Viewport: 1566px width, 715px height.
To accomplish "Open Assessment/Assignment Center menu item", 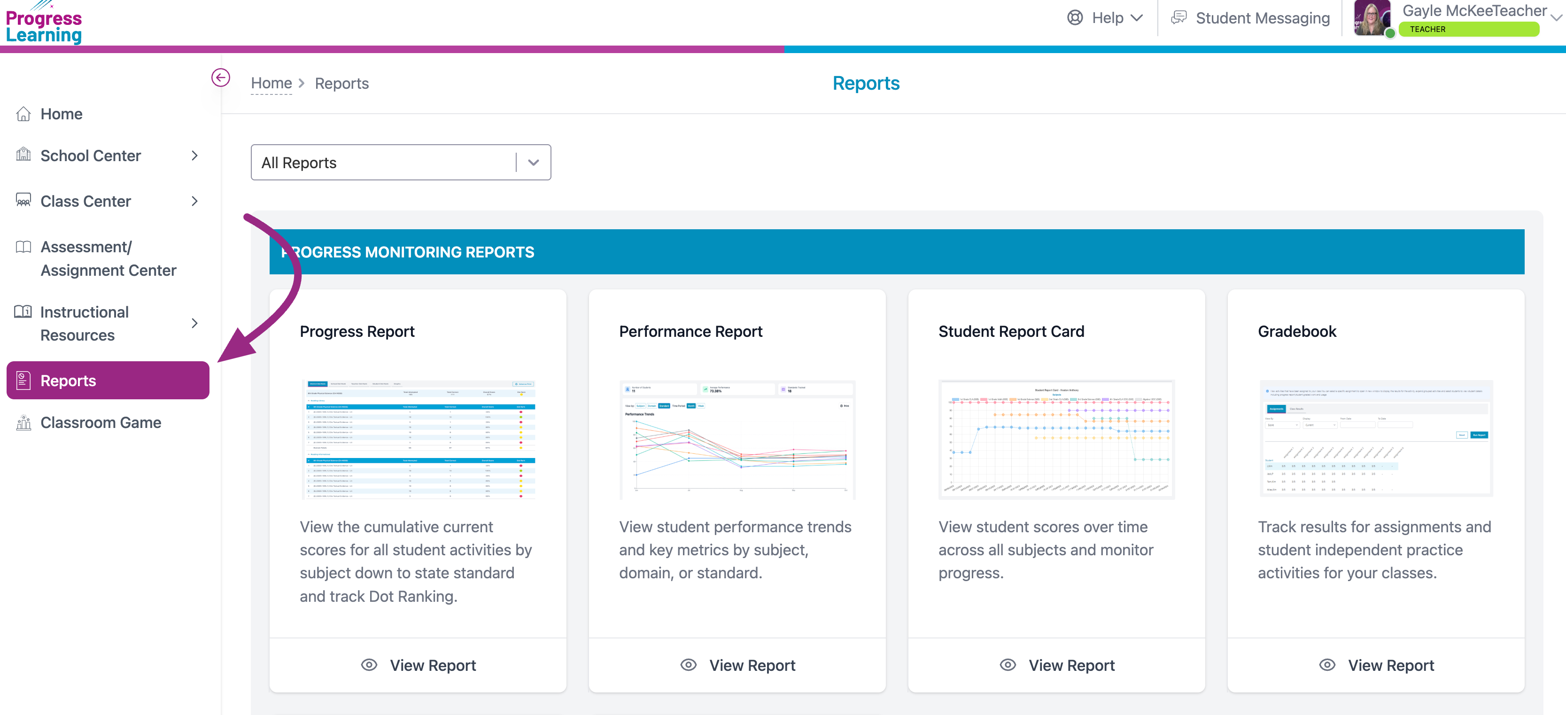I will tap(108, 258).
